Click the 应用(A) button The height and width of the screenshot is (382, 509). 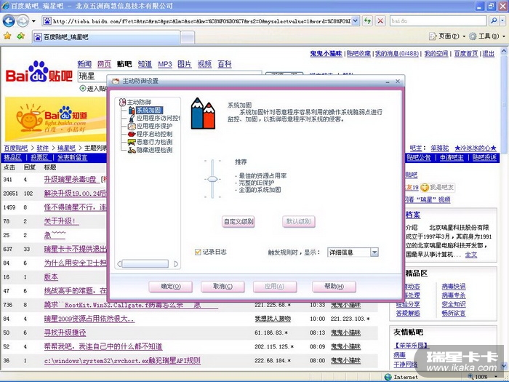(275, 287)
